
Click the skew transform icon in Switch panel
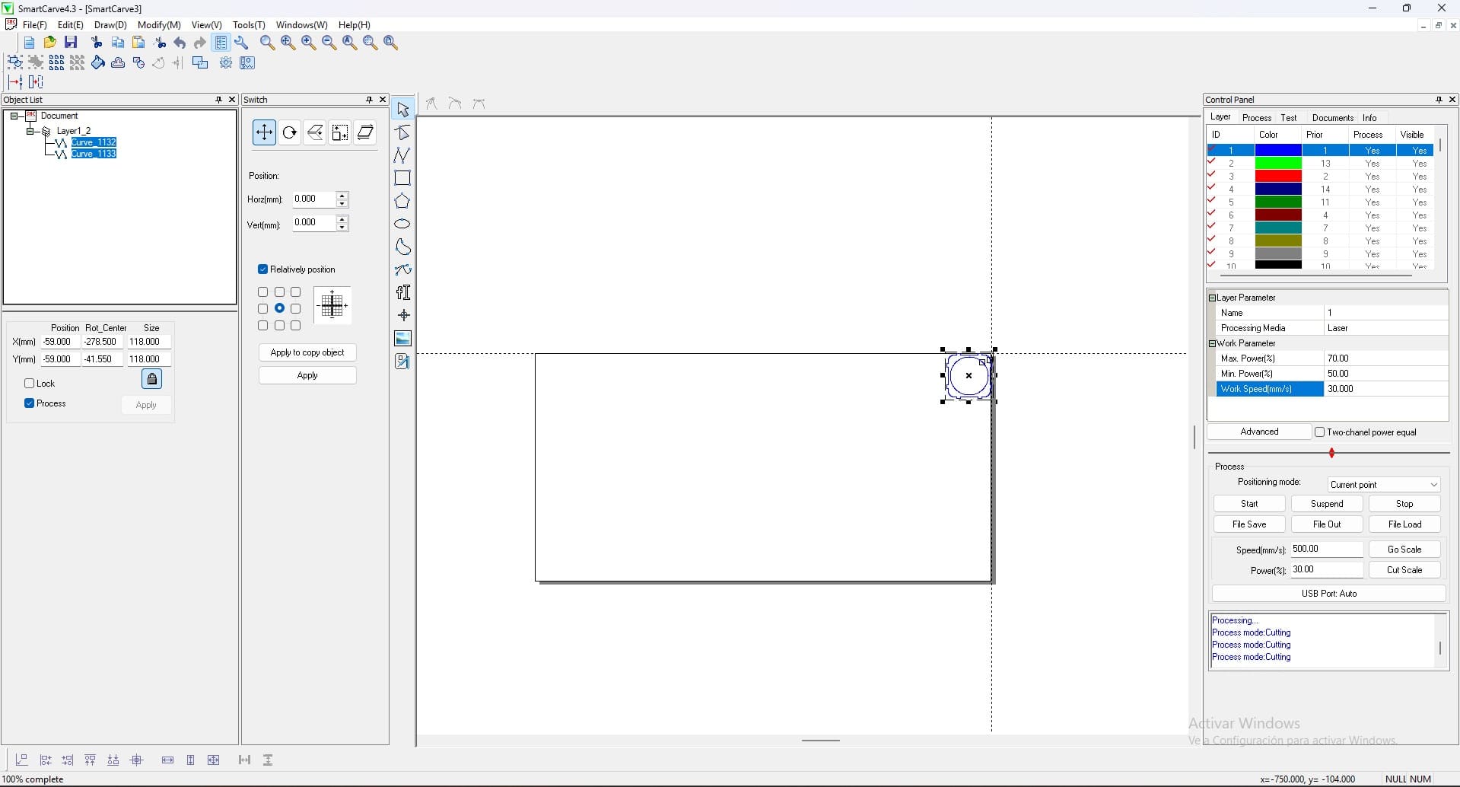(x=366, y=132)
